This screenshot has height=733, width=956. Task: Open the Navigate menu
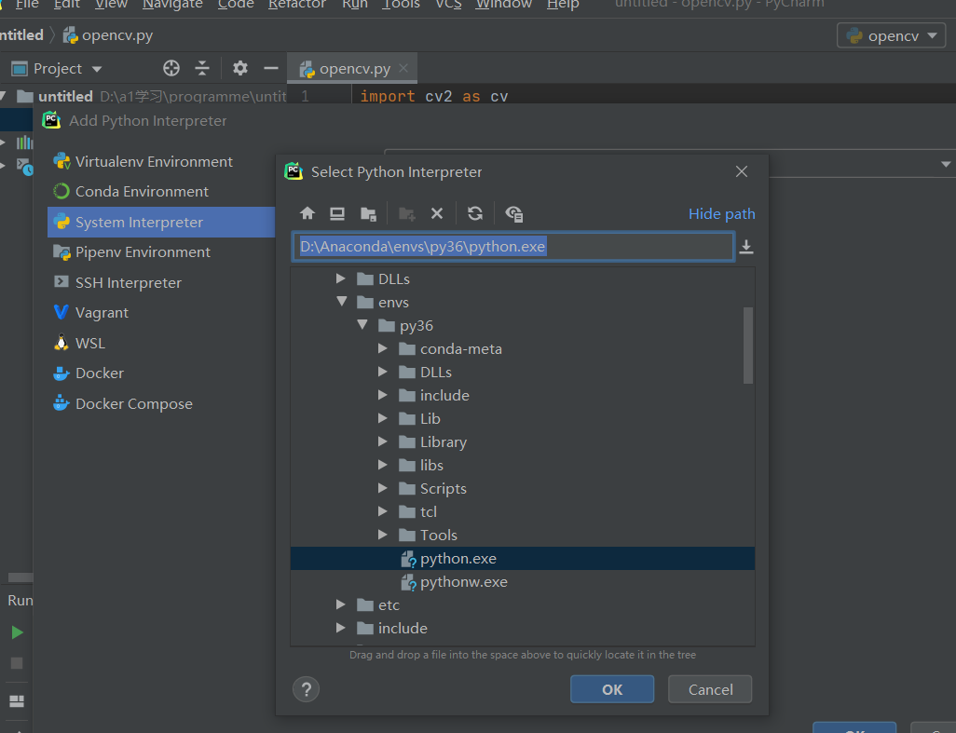(x=172, y=5)
